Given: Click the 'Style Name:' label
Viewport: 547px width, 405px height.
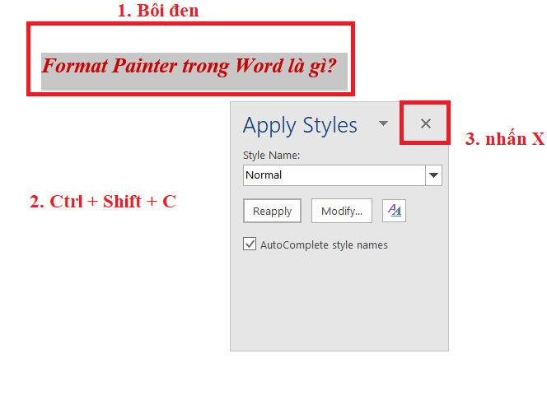Looking at the screenshot, I should coord(271,155).
